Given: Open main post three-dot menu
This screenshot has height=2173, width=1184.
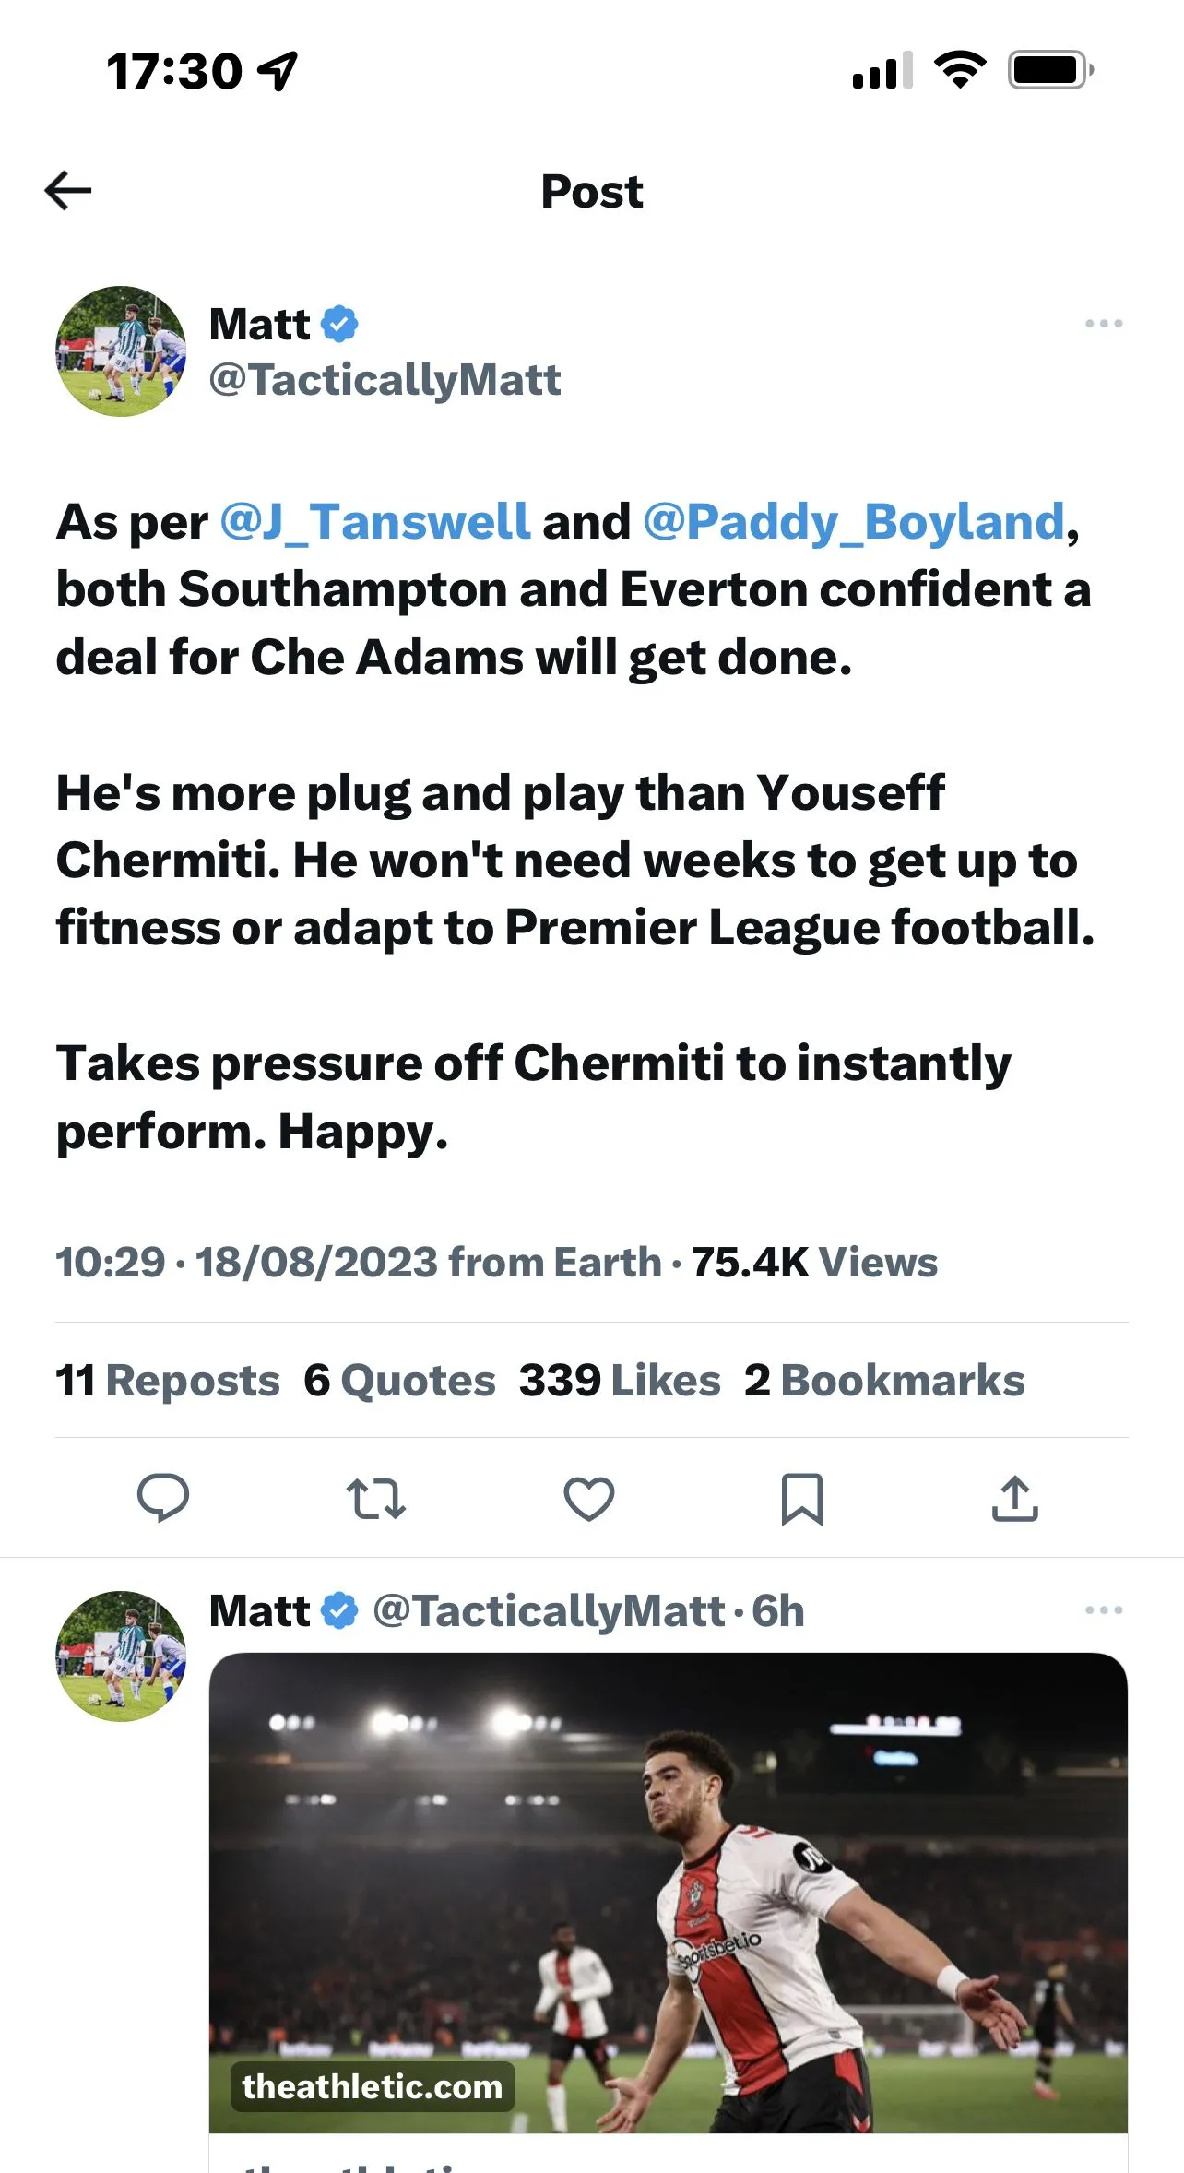Looking at the screenshot, I should (x=1104, y=324).
